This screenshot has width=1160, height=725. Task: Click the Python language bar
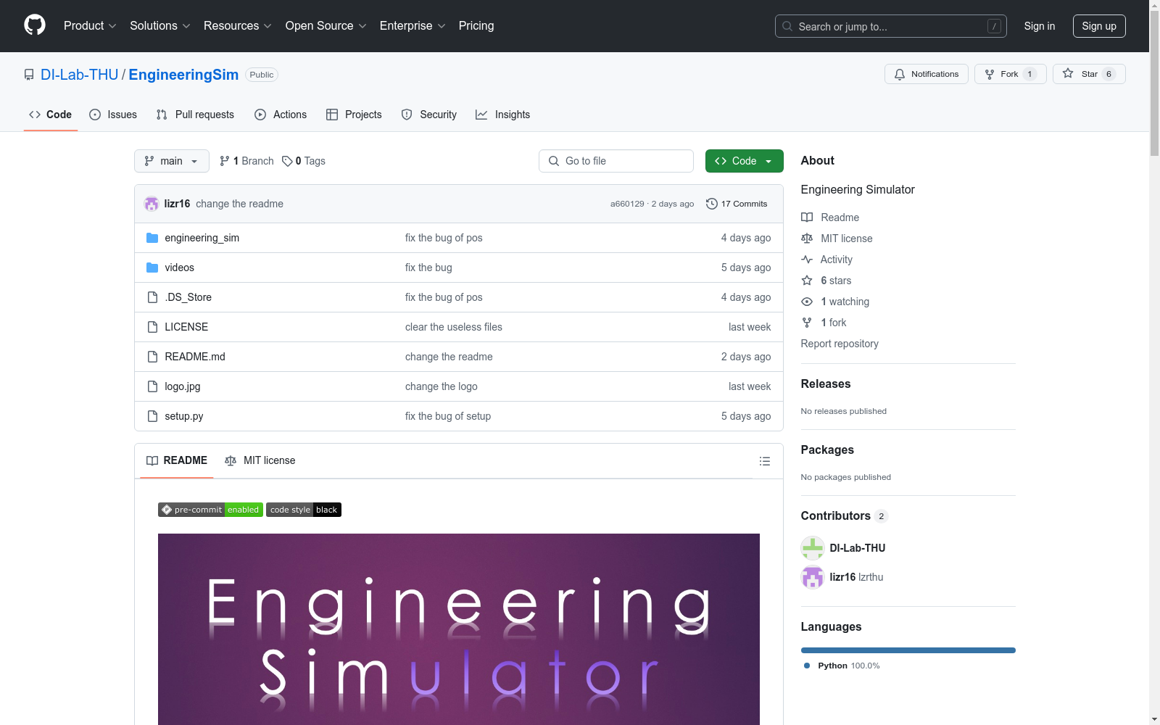(x=908, y=650)
